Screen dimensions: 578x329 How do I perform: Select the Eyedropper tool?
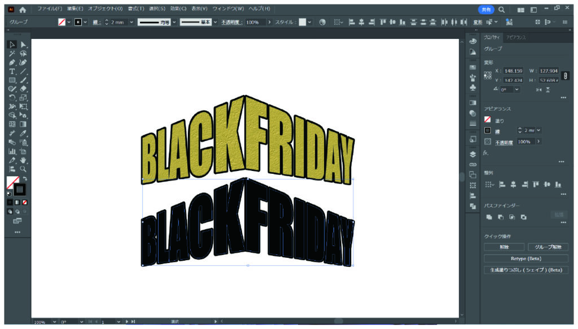(23, 133)
